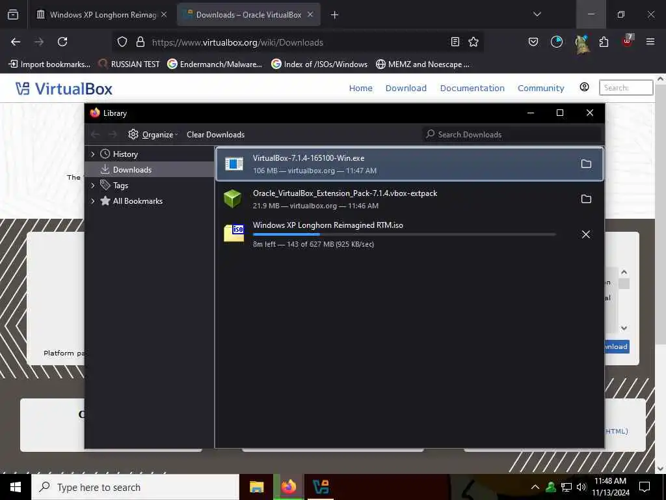Screen dimensions: 666x500
Task: Open the VirtualBox site account icon
Action: click(x=585, y=87)
